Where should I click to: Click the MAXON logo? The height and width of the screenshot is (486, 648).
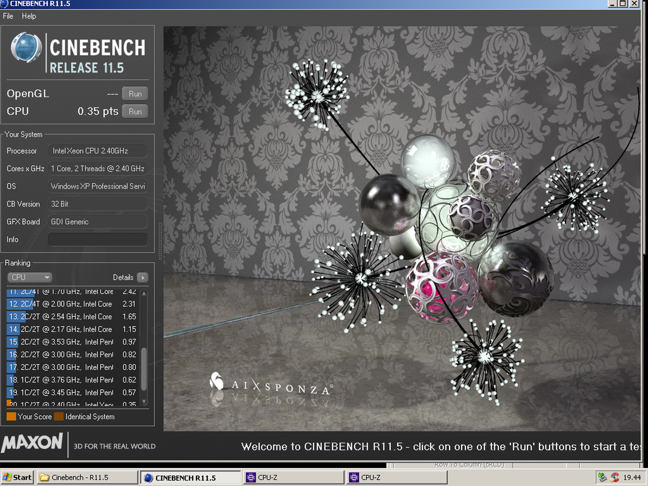point(32,442)
